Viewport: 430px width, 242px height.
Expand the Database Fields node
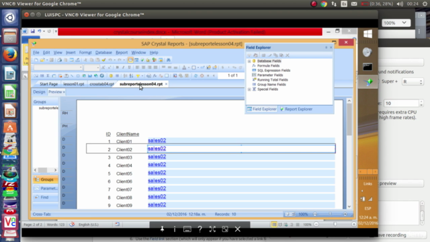[x=249, y=61]
